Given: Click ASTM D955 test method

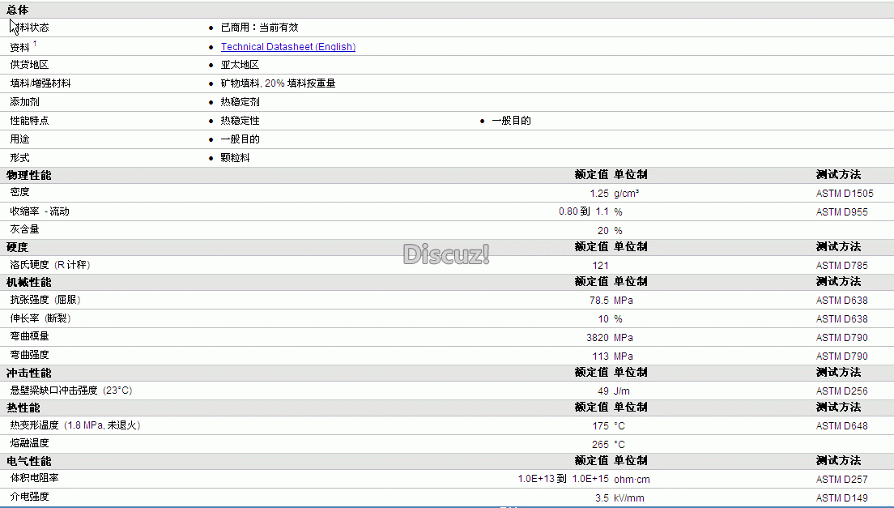Looking at the screenshot, I should click(841, 212).
